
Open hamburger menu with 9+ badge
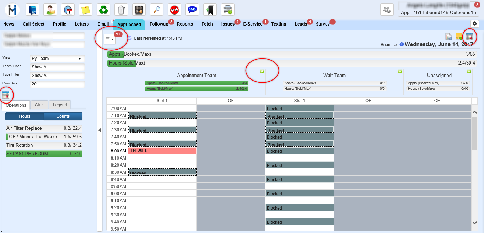pyautogui.click(x=109, y=39)
